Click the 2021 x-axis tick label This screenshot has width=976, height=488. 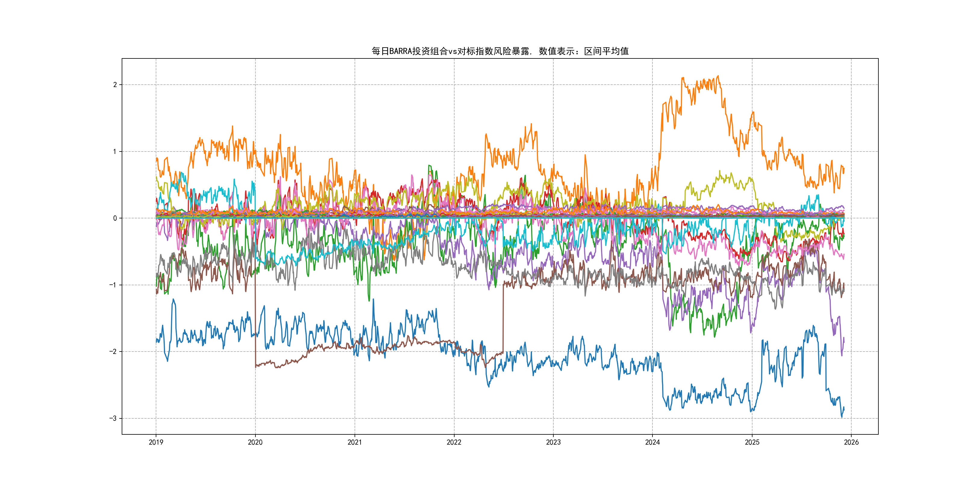pyautogui.click(x=355, y=442)
